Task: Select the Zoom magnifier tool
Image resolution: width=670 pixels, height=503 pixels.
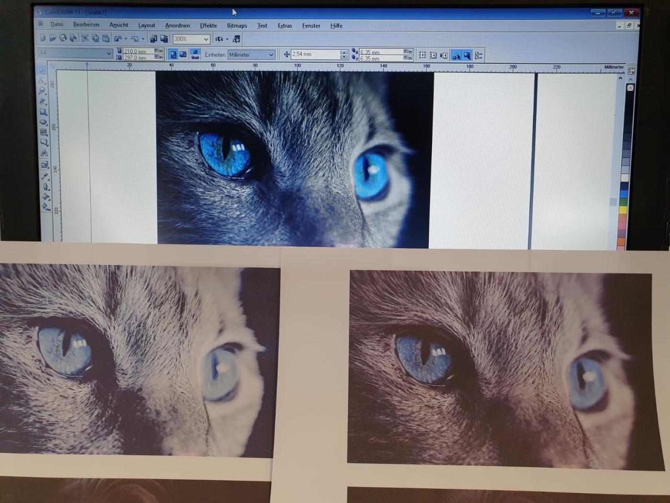Action: (x=42, y=91)
